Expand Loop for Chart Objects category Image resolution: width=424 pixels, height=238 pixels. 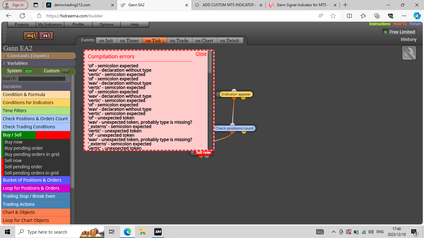[x=36, y=220]
